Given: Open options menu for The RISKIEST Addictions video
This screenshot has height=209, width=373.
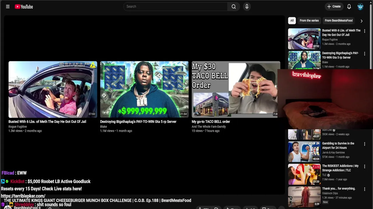Looking at the screenshot, I should pyautogui.click(x=365, y=167).
